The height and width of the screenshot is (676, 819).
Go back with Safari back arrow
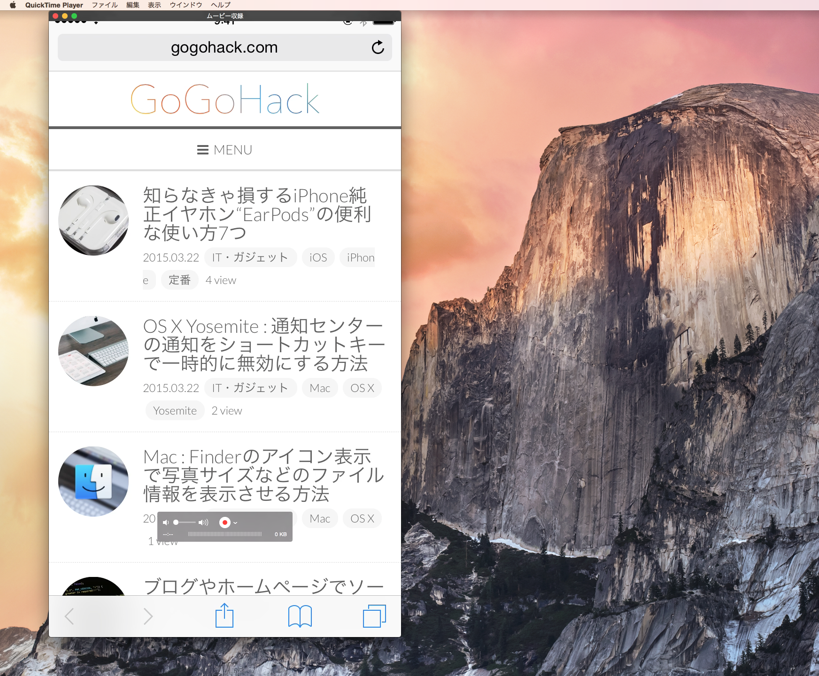click(x=69, y=616)
